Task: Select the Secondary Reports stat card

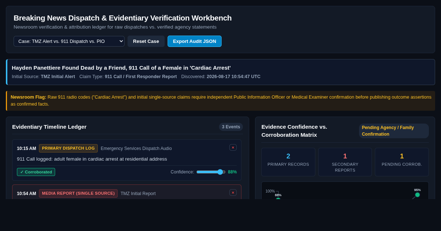Action: pos(345,162)
